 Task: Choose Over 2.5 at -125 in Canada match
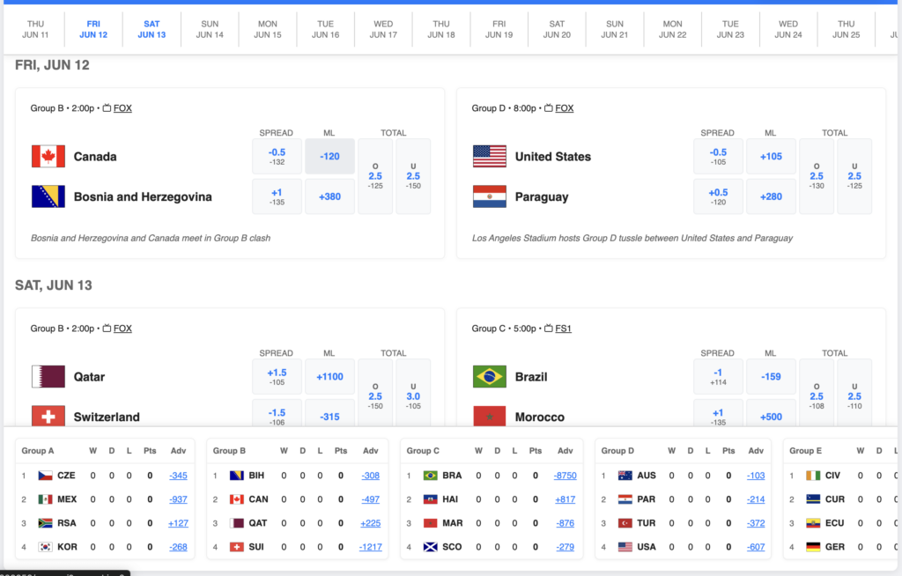pos(375,177)
